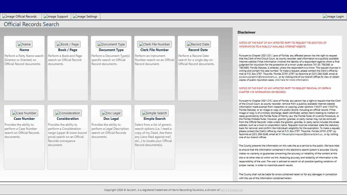Open the Contact Us footer link
The height and width of the screenshot is (195, 347).
click(236, 190)
